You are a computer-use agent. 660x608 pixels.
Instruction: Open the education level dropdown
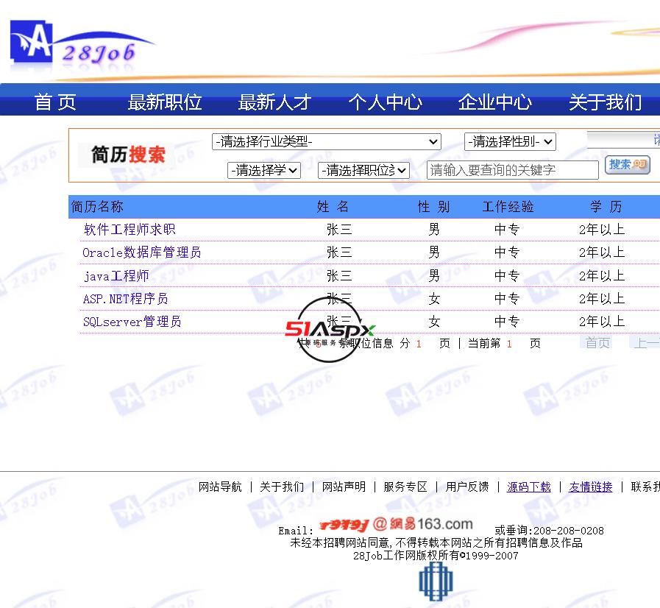(264, 170)
